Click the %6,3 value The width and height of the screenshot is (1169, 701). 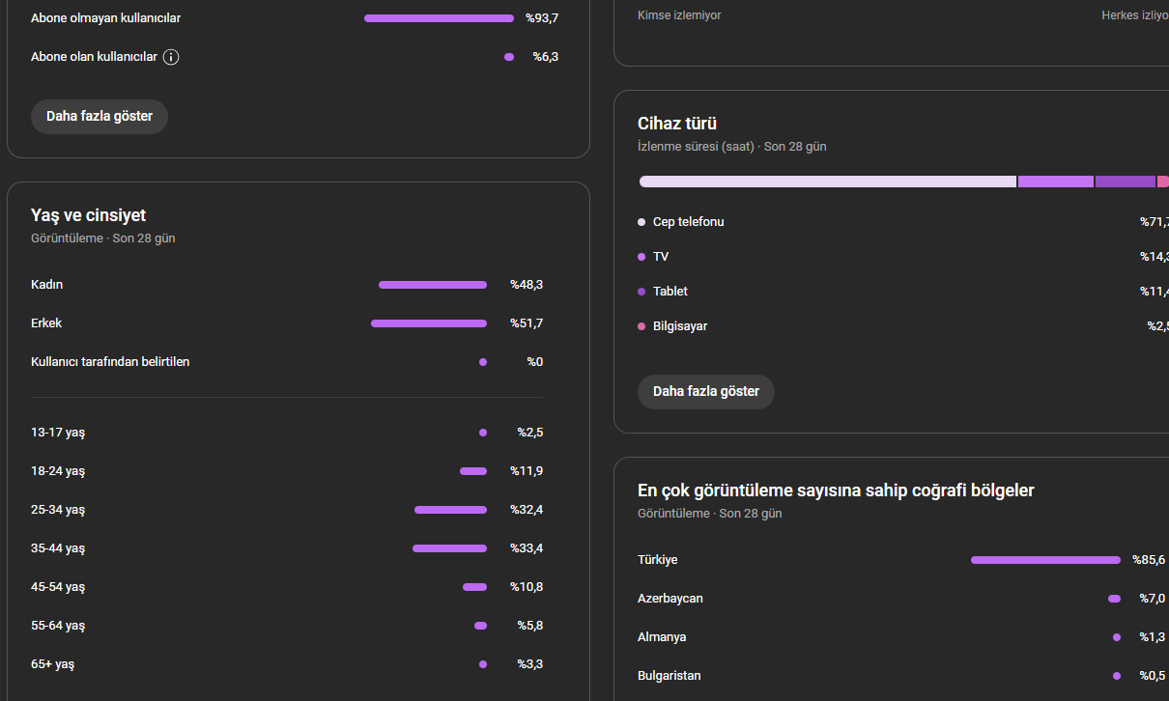pyautogui.click(x=546, y=57)
